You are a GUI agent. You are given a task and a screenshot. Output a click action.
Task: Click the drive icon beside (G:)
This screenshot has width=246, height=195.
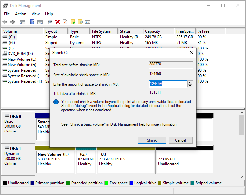tap(5, 43)
